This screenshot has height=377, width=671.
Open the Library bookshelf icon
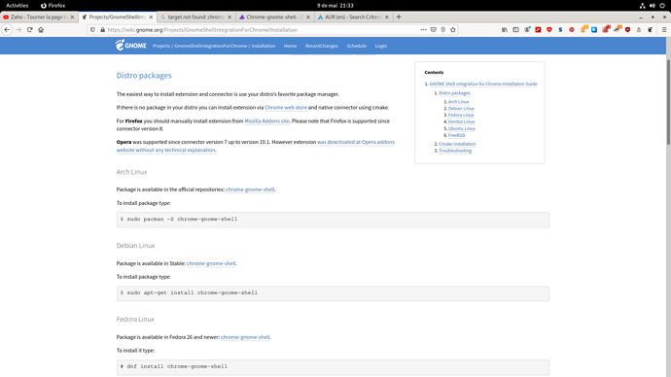[x=505, y=30]
